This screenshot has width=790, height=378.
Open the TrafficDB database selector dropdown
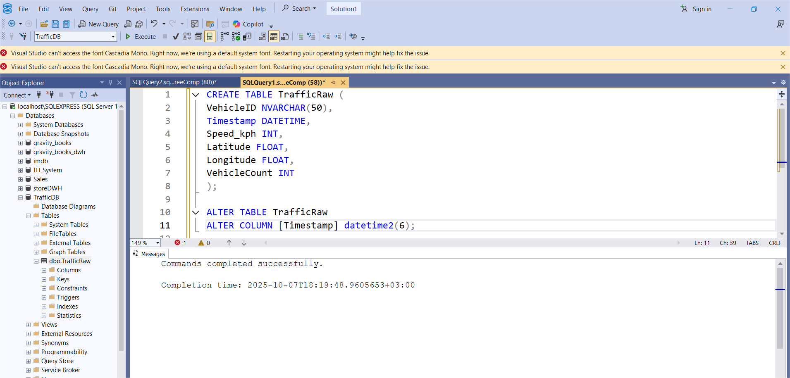pos(112,36)
